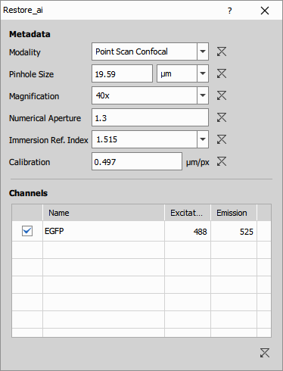Image resolution: width=283 pixels, height=371 pixels.
Task: Select the 525 emission value cell
Action: [234, 231]
